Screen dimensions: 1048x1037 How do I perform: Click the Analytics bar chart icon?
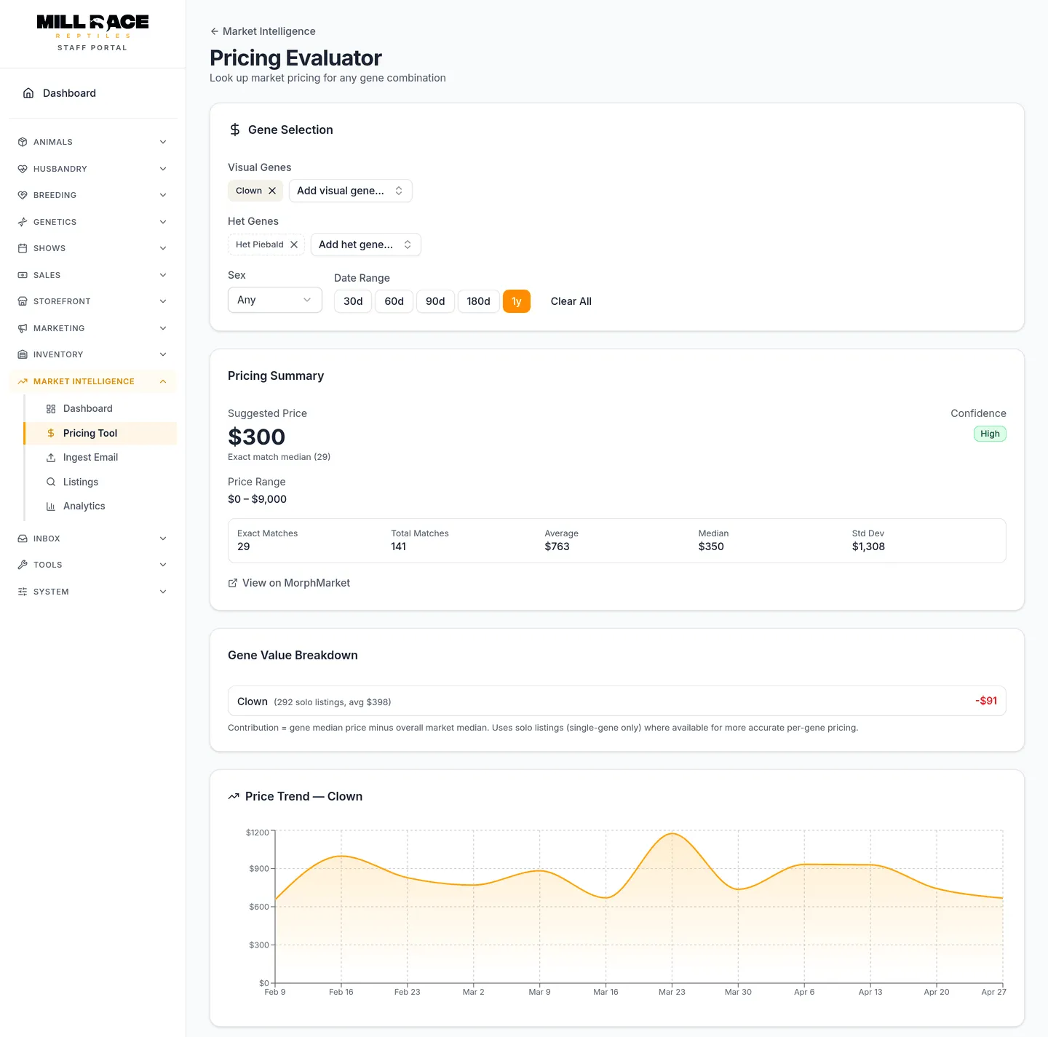pos(51,506)
